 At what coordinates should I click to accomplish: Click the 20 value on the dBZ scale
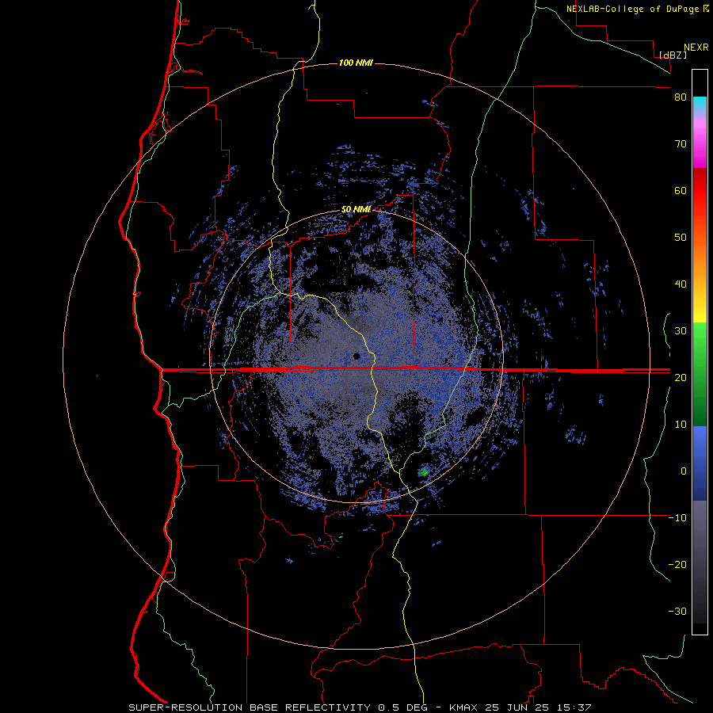681,377
